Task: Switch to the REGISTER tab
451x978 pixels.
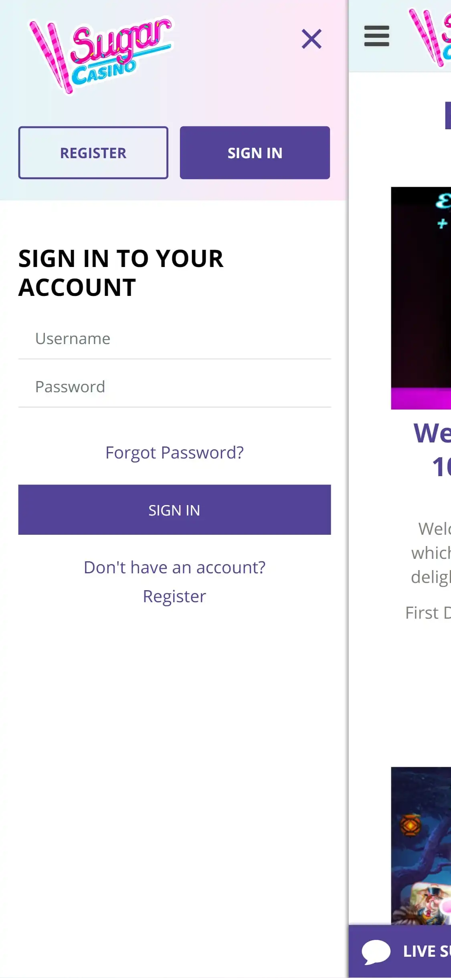Action: click(93, 153)
